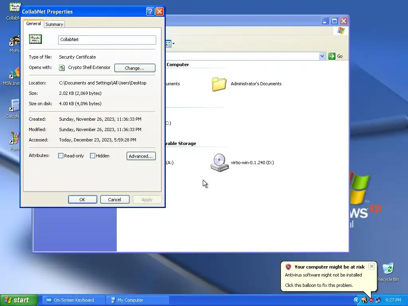This screenshot has height=306, width=408.
Task: Close the CollabNet Properties dialog
Action: (159, 12)
